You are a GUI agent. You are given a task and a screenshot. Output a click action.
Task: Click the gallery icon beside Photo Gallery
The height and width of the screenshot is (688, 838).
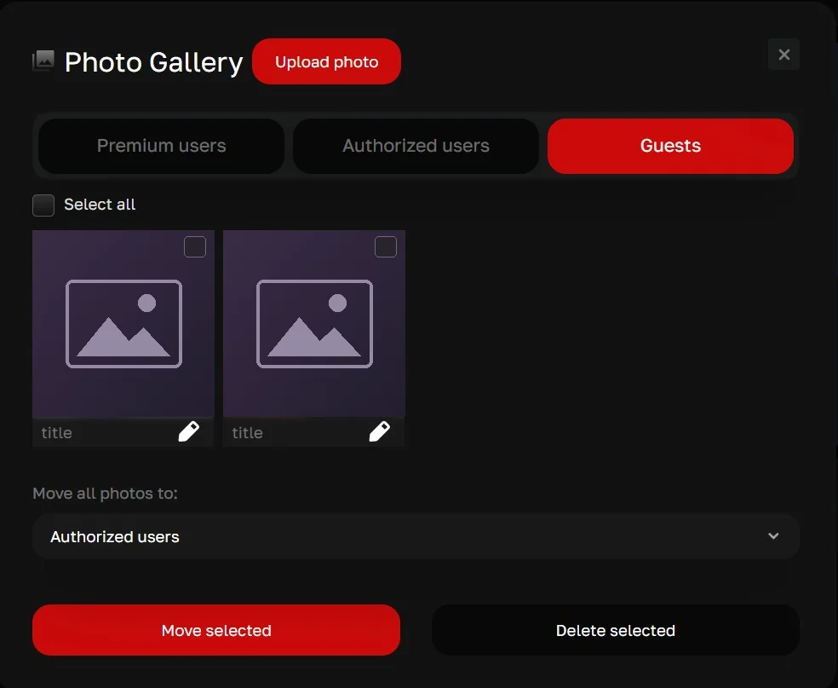43,61
